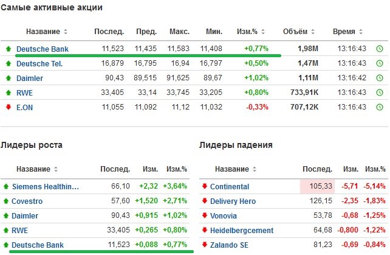Click the clock icon in E.ON row

click(x=380, y=107)
